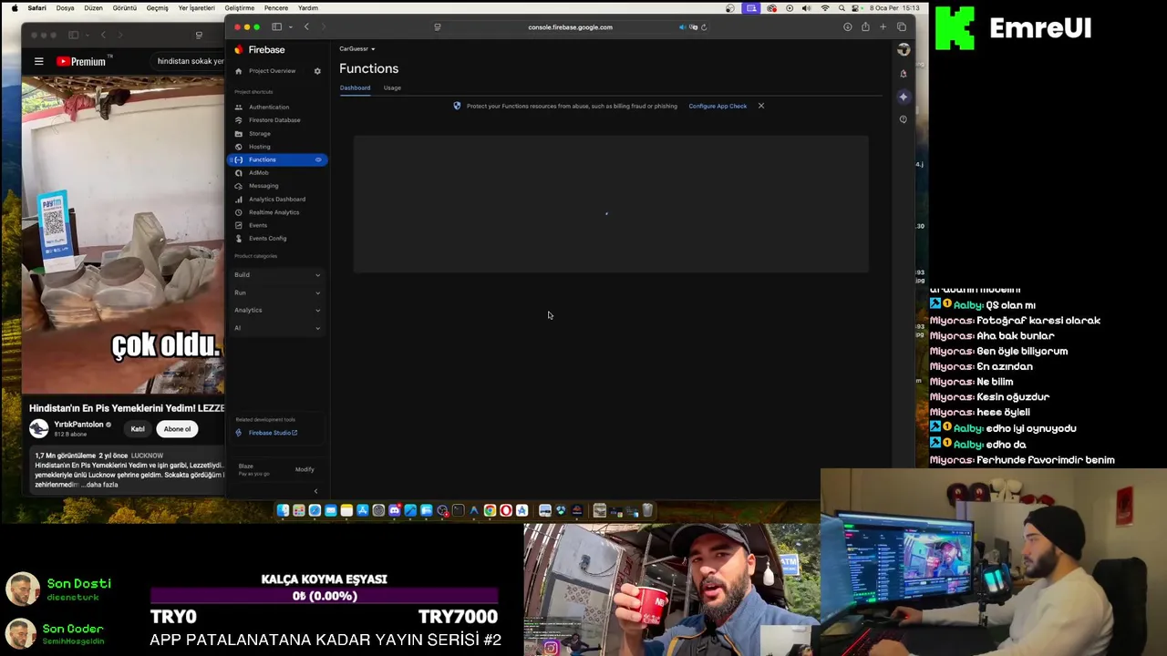Open Firebase help icon in right rail

pos(904,119)
